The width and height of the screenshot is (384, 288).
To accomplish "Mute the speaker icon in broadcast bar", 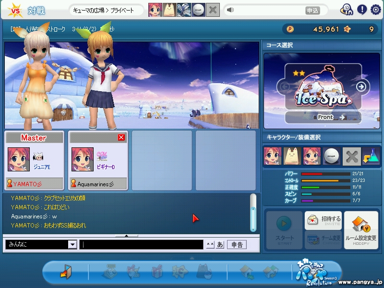I will coord(230,10).
